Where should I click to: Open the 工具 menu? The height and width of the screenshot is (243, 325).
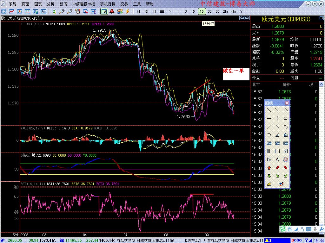pos(137,4)
